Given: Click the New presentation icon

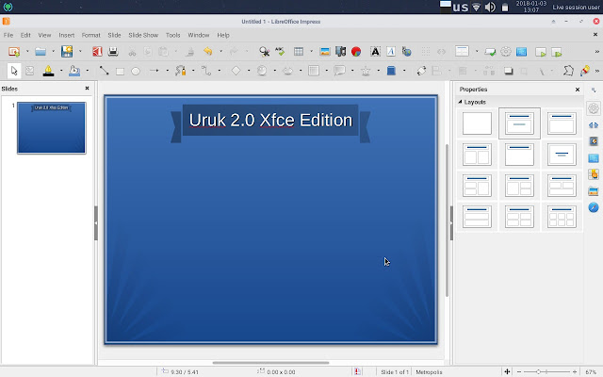Looking at the screenshot, I should [x=14, y=52].
